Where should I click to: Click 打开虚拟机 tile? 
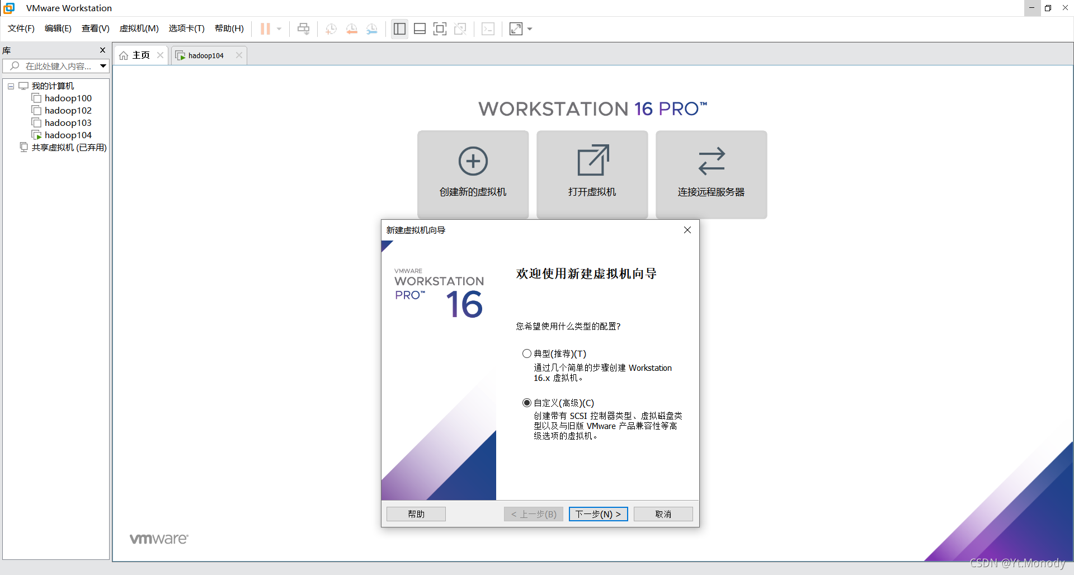pyautogui.click(x=592, y=174)
